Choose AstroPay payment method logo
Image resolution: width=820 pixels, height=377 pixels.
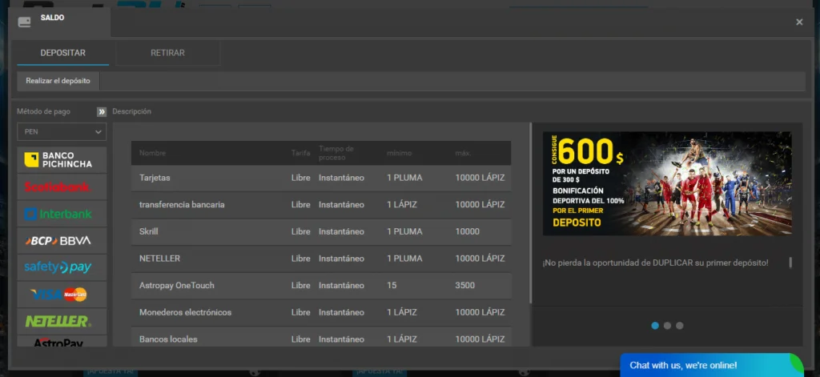click(62, 342)
